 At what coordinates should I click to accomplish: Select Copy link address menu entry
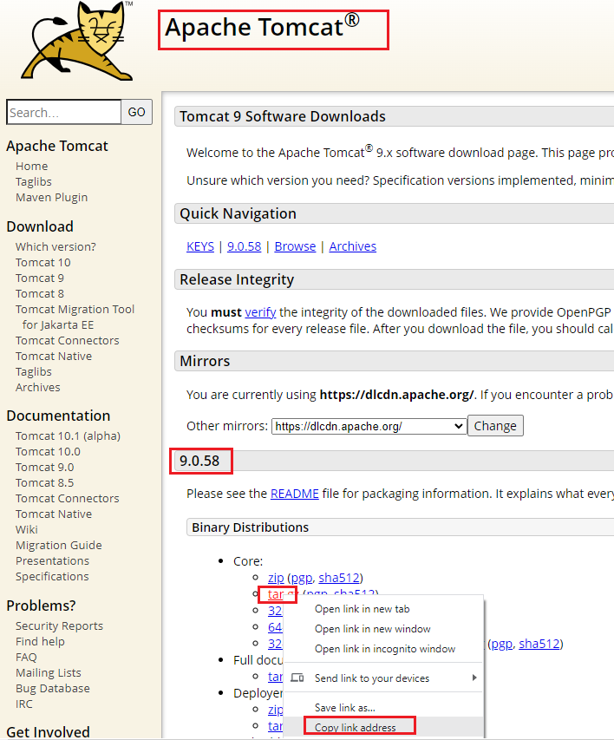click(x=355, y=727)
